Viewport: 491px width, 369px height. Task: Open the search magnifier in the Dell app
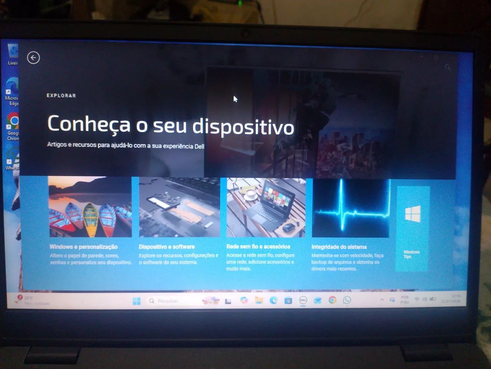point(447,67)
